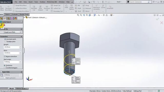Viewport: 164px width, 92px height.
Task: Select the Shell tool
Action: 78,11
